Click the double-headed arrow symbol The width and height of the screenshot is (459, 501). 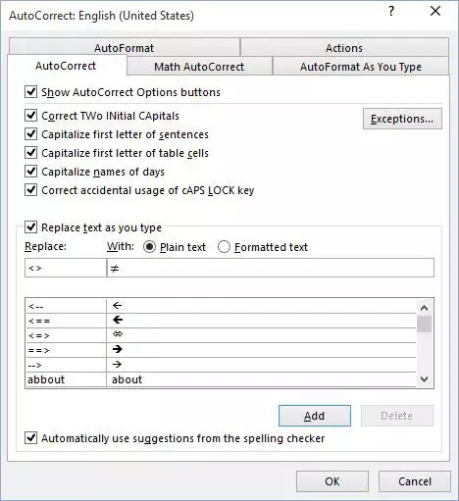(x=118, y=334)
